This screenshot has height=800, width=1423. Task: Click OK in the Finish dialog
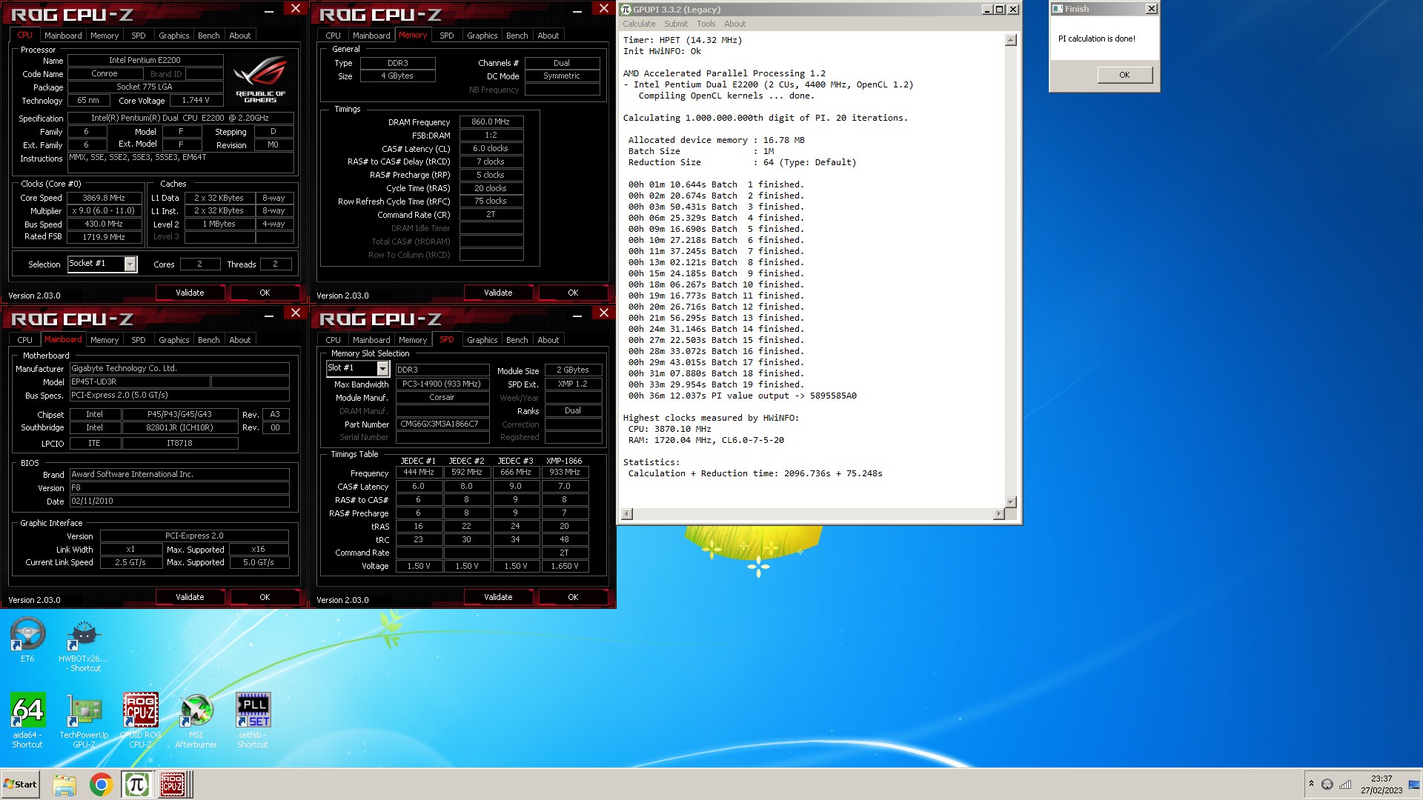(x=1124, y=75)
